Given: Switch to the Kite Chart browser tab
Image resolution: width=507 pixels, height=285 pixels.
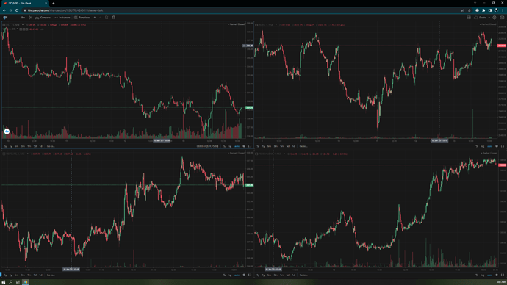Looking at the screenshot, I should click(24, 3).
